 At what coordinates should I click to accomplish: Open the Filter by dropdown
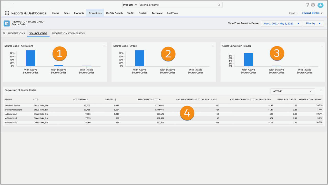pos(313,24)
